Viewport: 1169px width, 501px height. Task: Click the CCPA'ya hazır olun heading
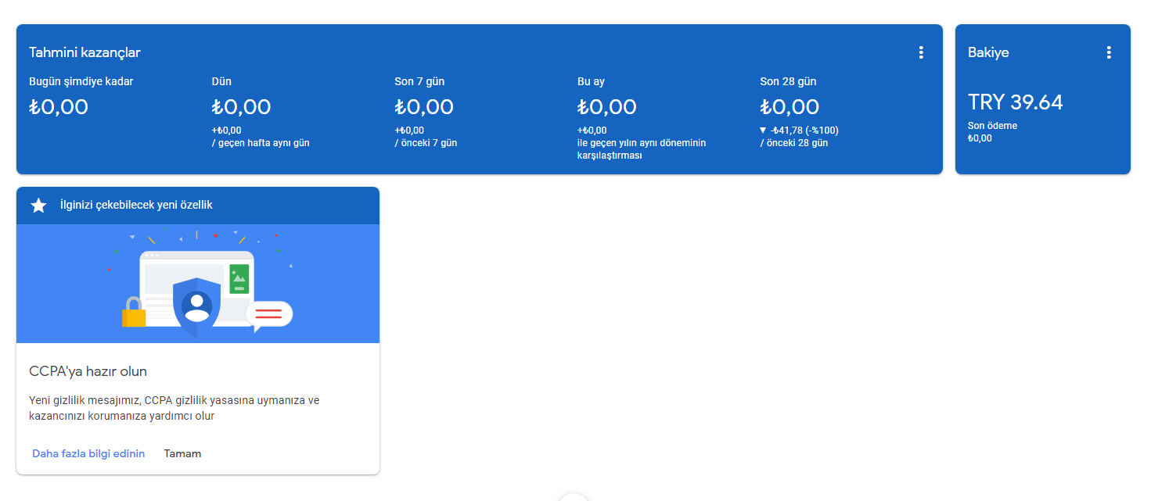pyautogui.click(x=88, y=371)
